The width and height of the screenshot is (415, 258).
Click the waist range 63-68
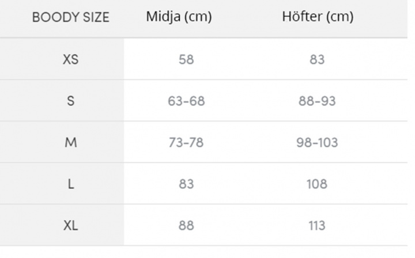pos(186,101)
